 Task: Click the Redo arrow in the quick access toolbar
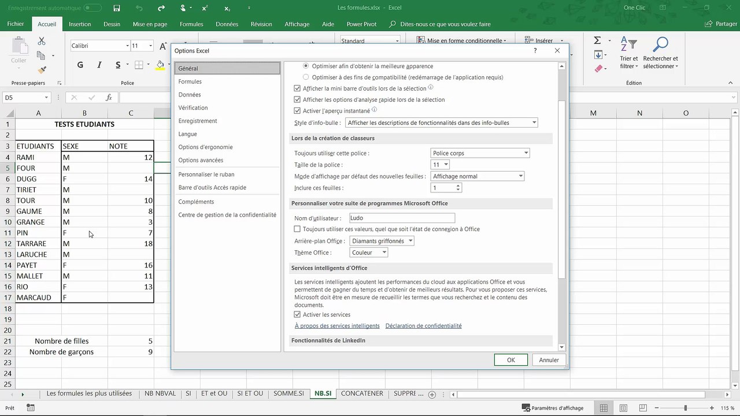click(161, 8)
